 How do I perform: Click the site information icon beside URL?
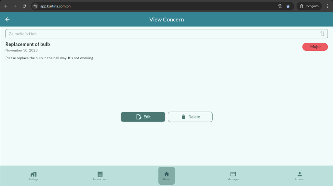click(35, 6)
